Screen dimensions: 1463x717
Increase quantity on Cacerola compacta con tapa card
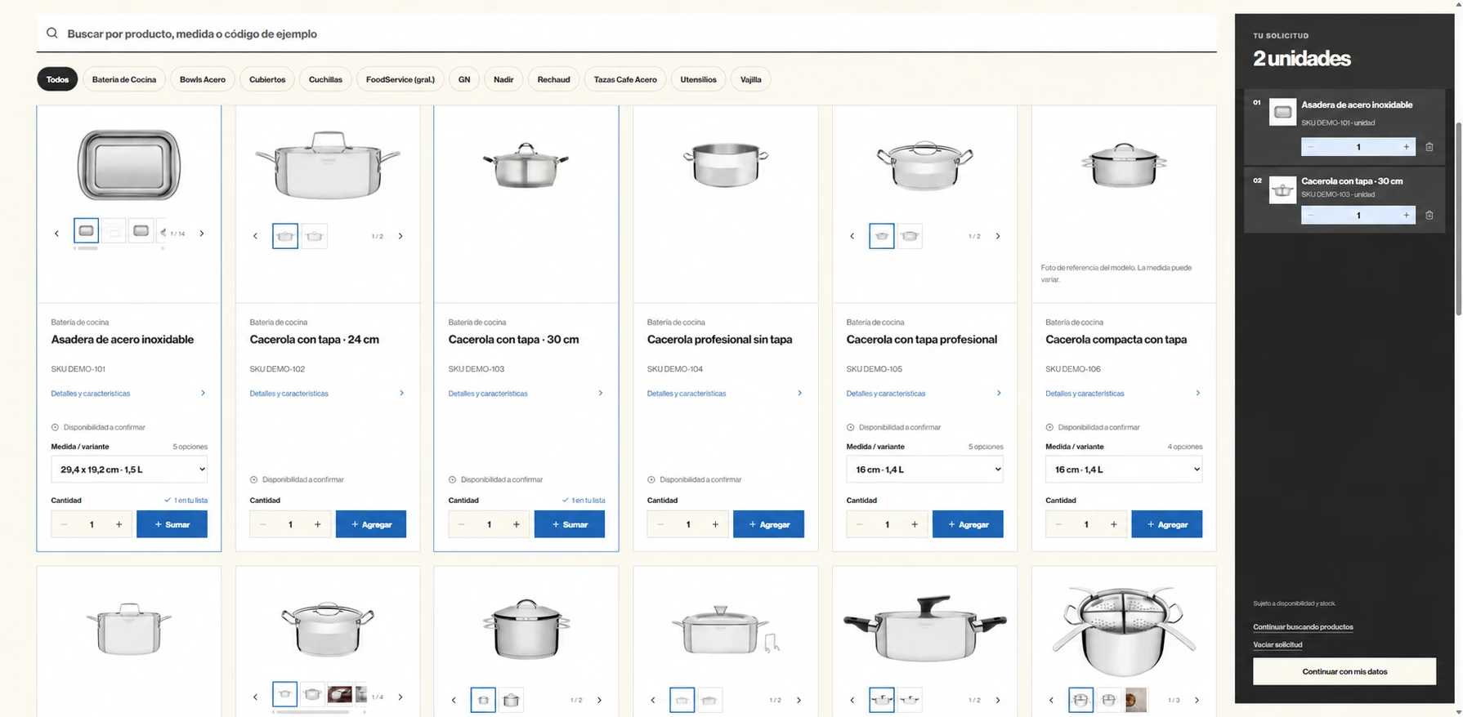pos(1113,524)
